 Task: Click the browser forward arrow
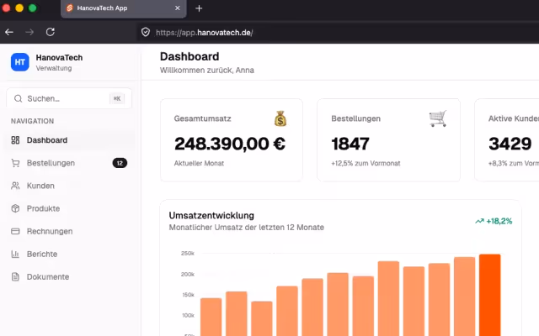pyautogui.click(x=29, y=32)
